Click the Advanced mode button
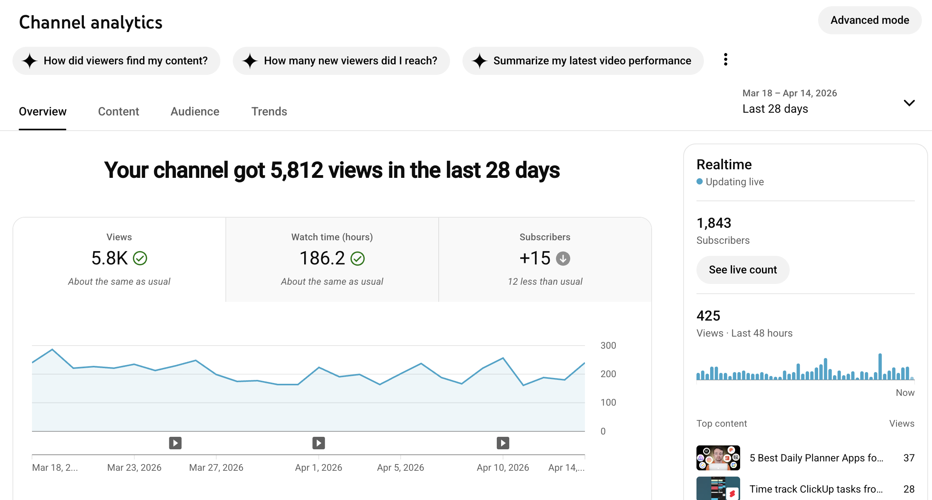This screenshot has width=932, height=500. pyautogui.click(x=870, y=20)
